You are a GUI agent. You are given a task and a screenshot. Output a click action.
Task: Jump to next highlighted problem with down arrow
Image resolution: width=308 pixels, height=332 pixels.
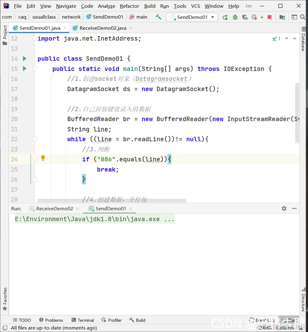coord(295,38)
